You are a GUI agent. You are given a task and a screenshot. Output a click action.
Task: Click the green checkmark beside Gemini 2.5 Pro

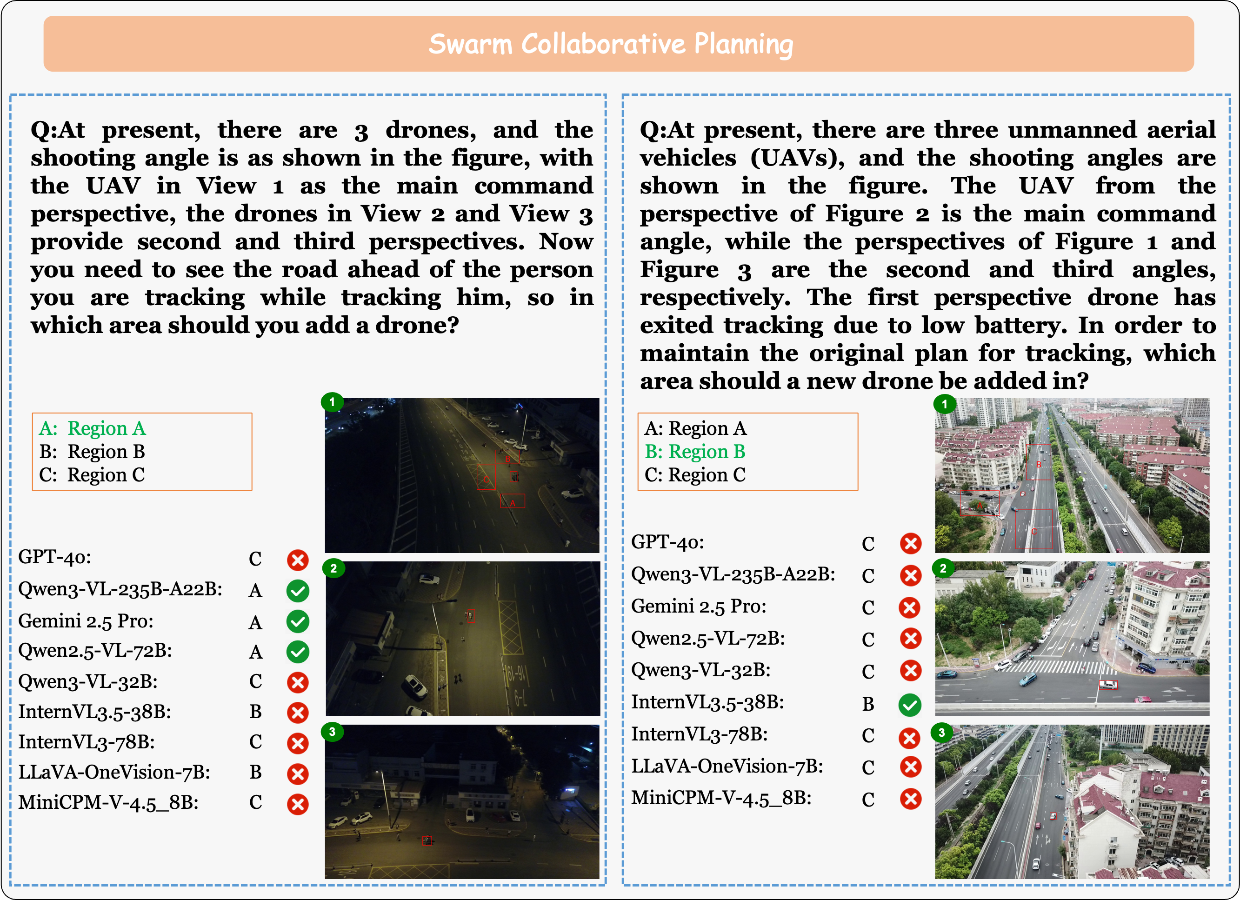pos(298,621)
